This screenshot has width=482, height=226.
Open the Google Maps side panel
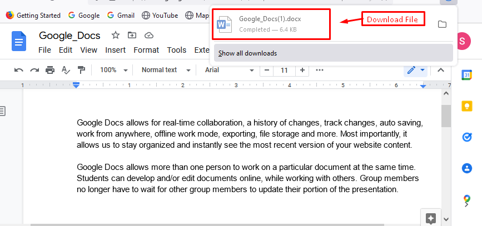466,199
